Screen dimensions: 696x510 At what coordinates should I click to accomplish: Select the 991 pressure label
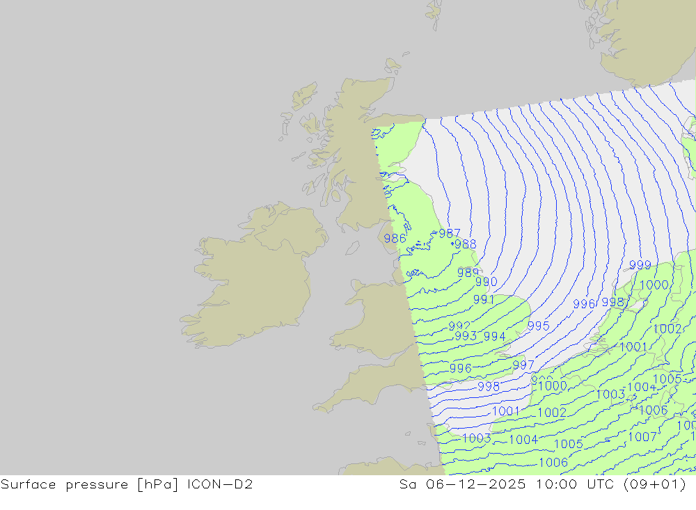[x=484, y=300]
